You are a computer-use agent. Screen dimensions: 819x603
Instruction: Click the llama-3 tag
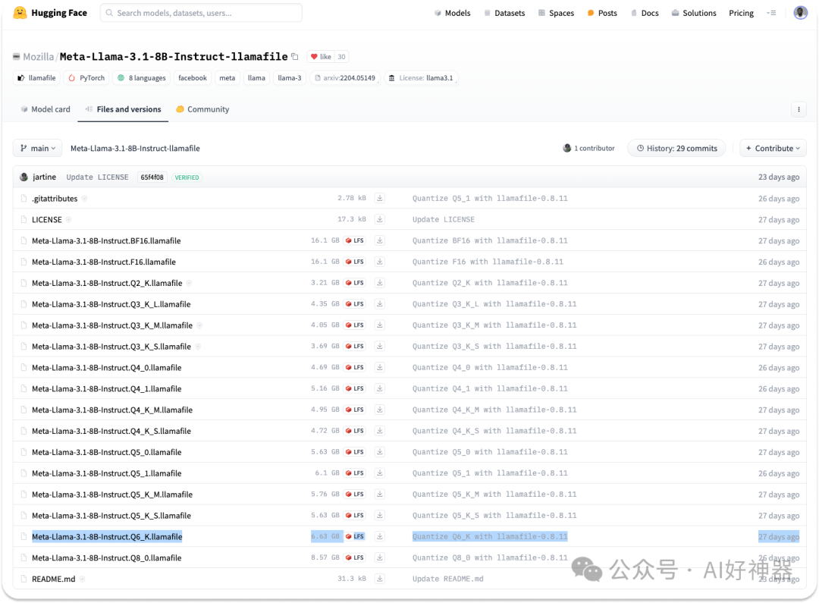pos(290,78)
